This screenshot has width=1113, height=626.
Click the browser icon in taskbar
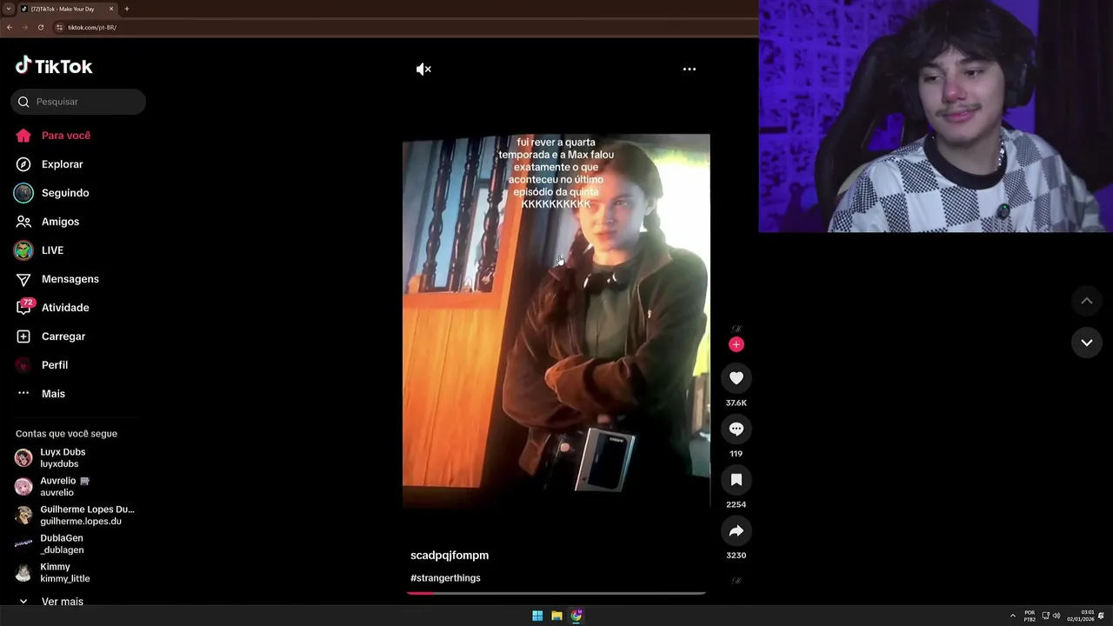click(x=576, y=616)
